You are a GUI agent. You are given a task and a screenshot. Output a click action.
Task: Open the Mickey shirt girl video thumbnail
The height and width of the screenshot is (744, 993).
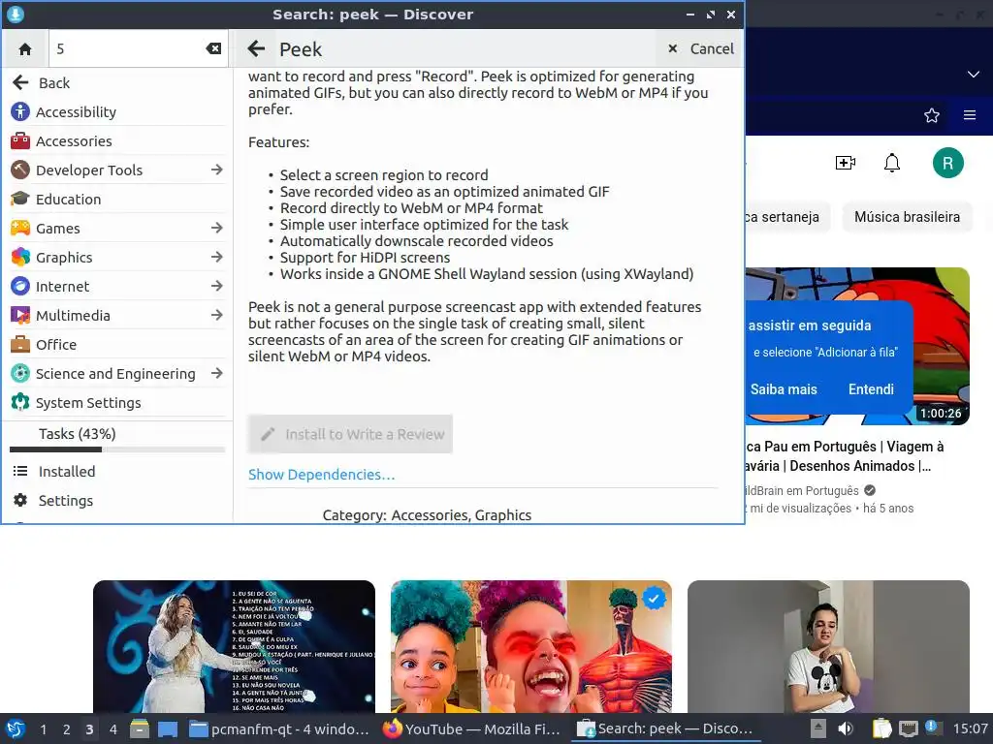828,646
